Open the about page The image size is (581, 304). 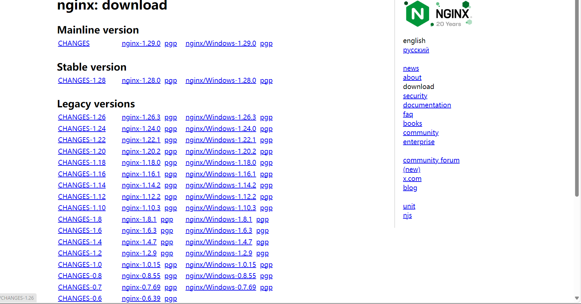(x=412, y=77)
